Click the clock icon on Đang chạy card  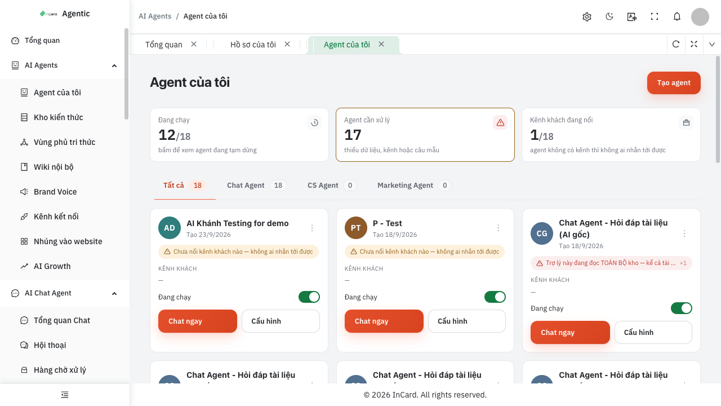(314, 122)
